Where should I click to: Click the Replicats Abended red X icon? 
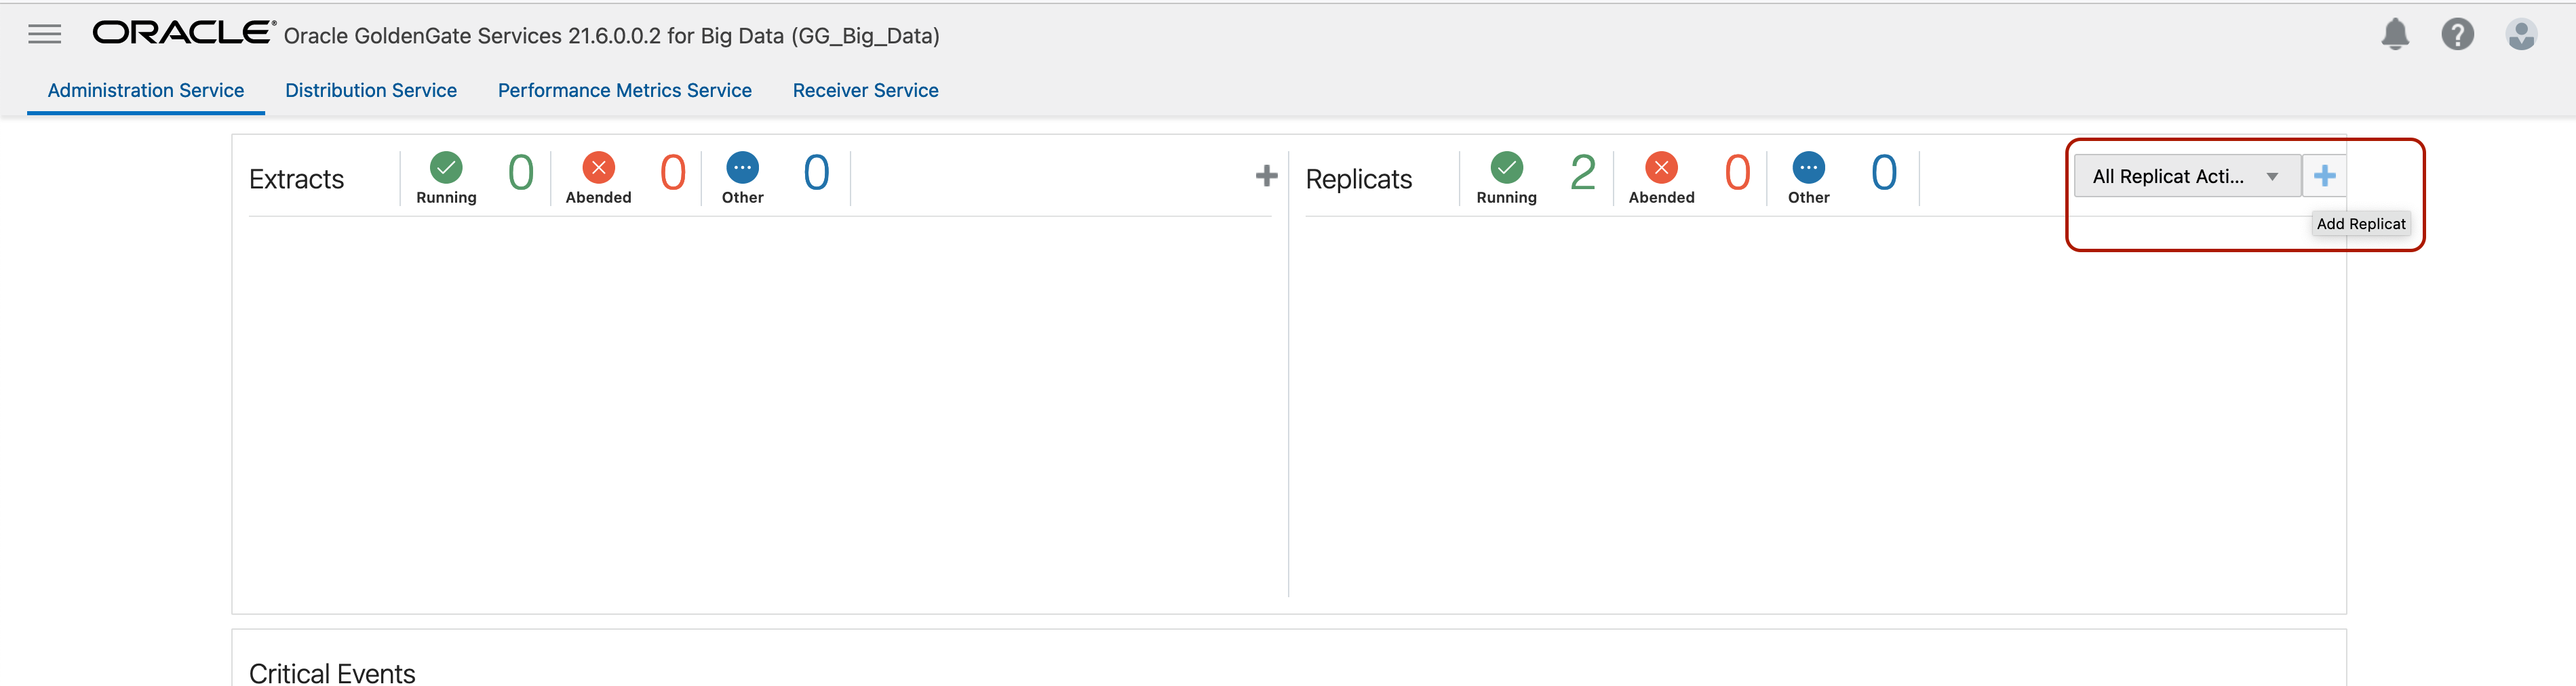[1661, 167]
